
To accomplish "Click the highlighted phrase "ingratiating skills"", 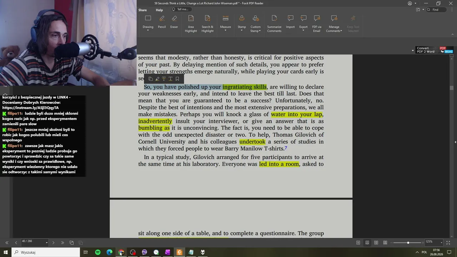I will pyautogui.click(x=245, y=87).
